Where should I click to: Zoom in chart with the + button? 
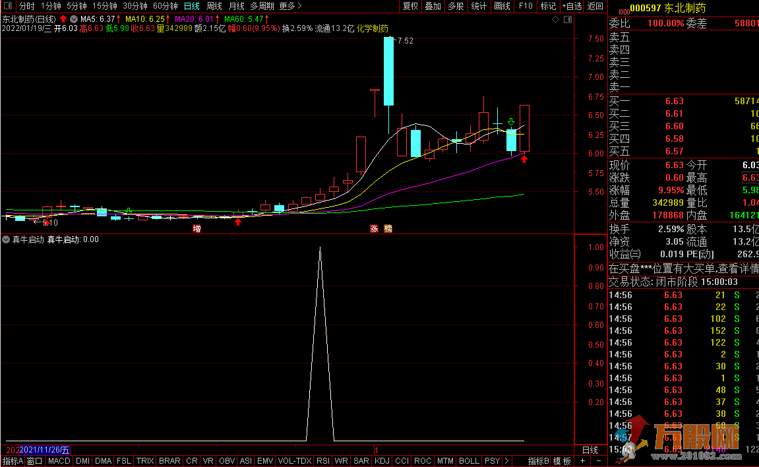pyautogui.click(x=582, y=461)
